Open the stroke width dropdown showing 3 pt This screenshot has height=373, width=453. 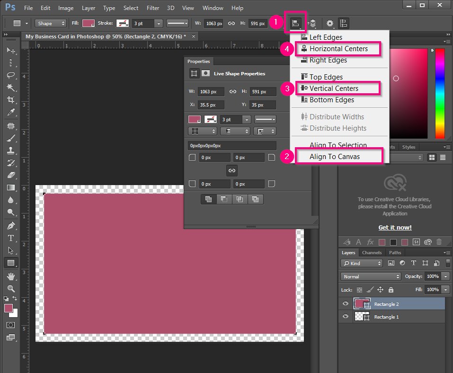point(159,23)
